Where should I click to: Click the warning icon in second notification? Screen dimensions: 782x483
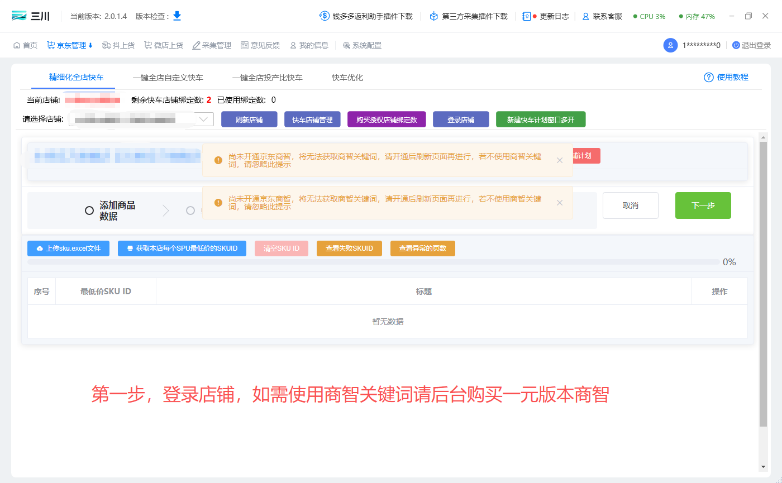click(218, 202)
